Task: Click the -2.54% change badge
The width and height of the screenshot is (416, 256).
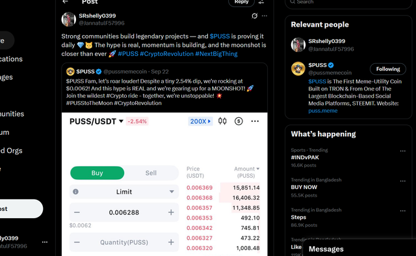Action: [137, 121]
